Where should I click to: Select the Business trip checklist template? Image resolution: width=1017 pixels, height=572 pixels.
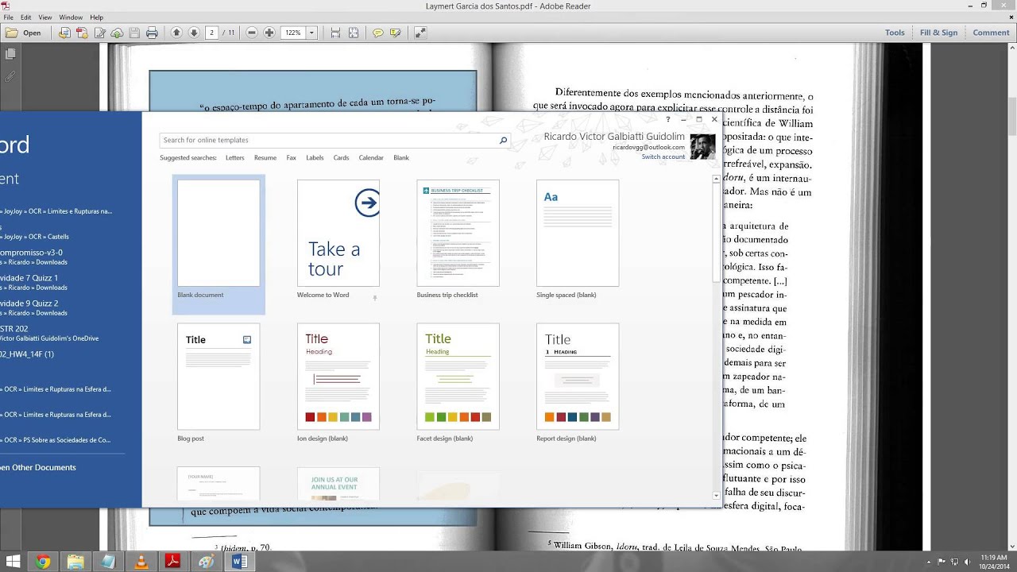click(x=458, y=239)
